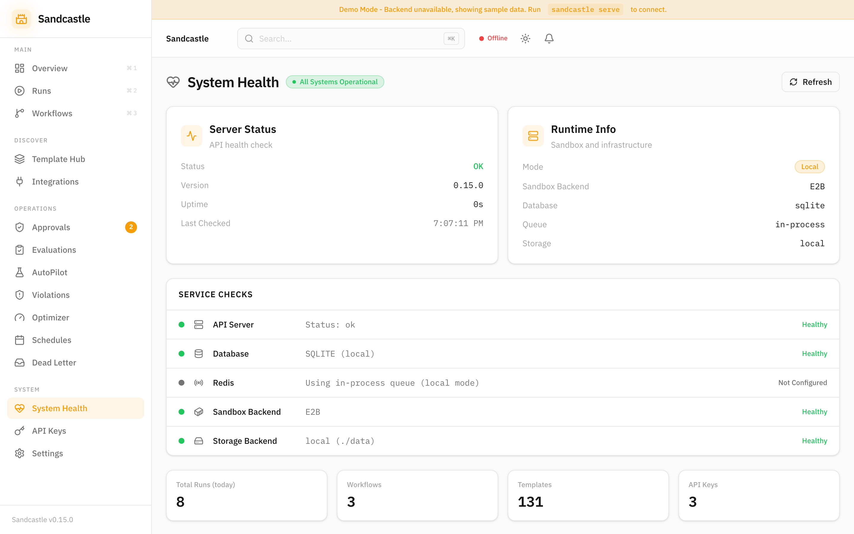This screenshot has height=534, width=854.
Task: Click the AutoPilot flask icon
Action: click(19, 272)
